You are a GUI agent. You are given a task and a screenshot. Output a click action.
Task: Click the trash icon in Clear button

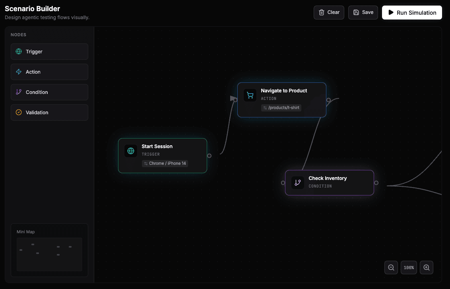322,12
